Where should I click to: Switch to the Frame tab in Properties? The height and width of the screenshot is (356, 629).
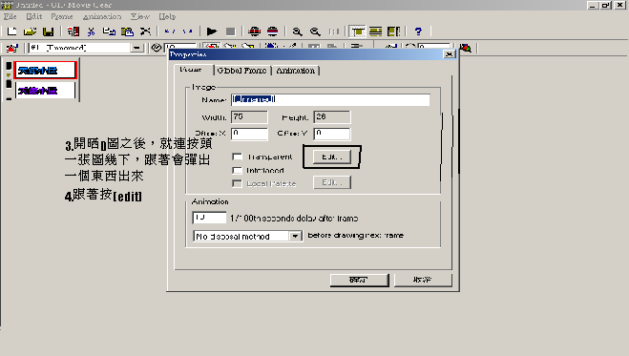(191, 70)
